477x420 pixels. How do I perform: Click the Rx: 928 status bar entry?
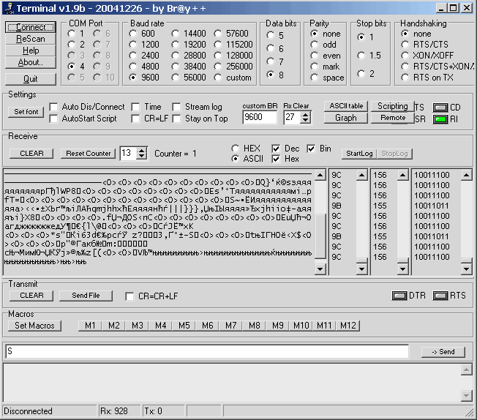click(119, 411)
